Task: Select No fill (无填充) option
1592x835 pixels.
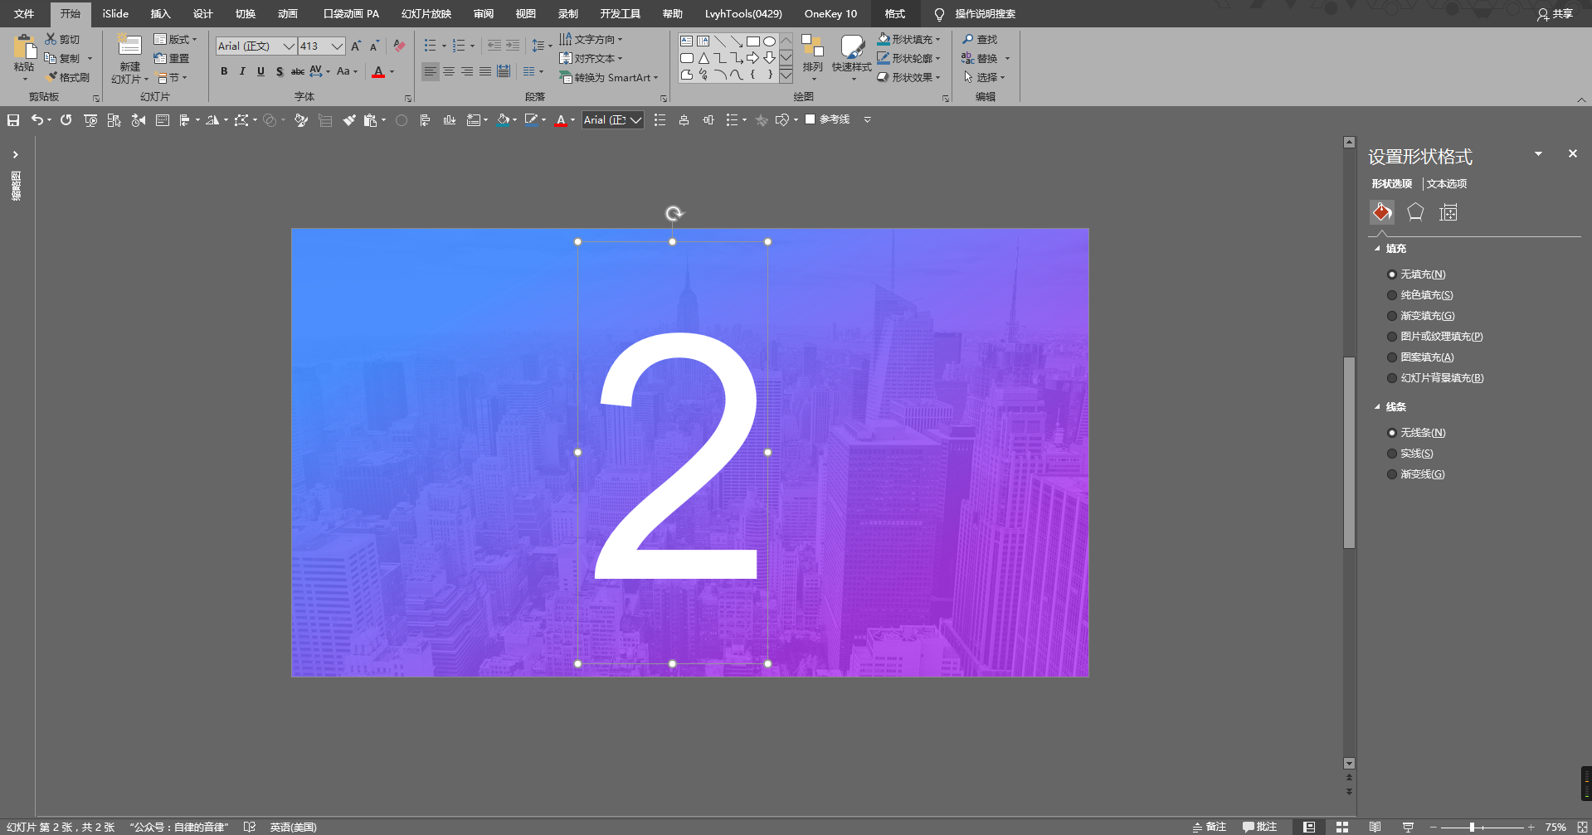Action: pyautogui.click(x=1416, y=274)
